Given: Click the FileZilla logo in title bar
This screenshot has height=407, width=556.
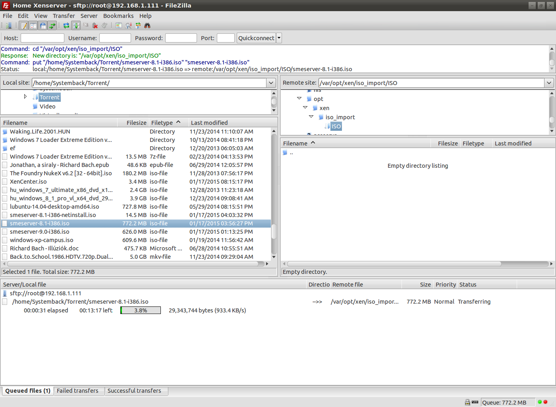Looking at the screenshot, I should [6, 6].
